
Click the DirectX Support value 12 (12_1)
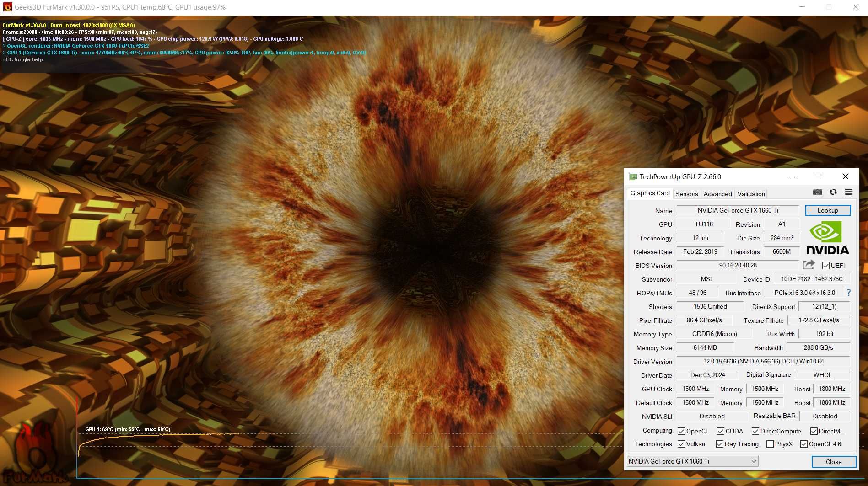[824, 306]
